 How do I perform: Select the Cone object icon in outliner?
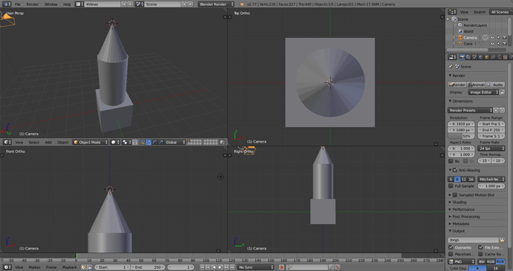460,44
